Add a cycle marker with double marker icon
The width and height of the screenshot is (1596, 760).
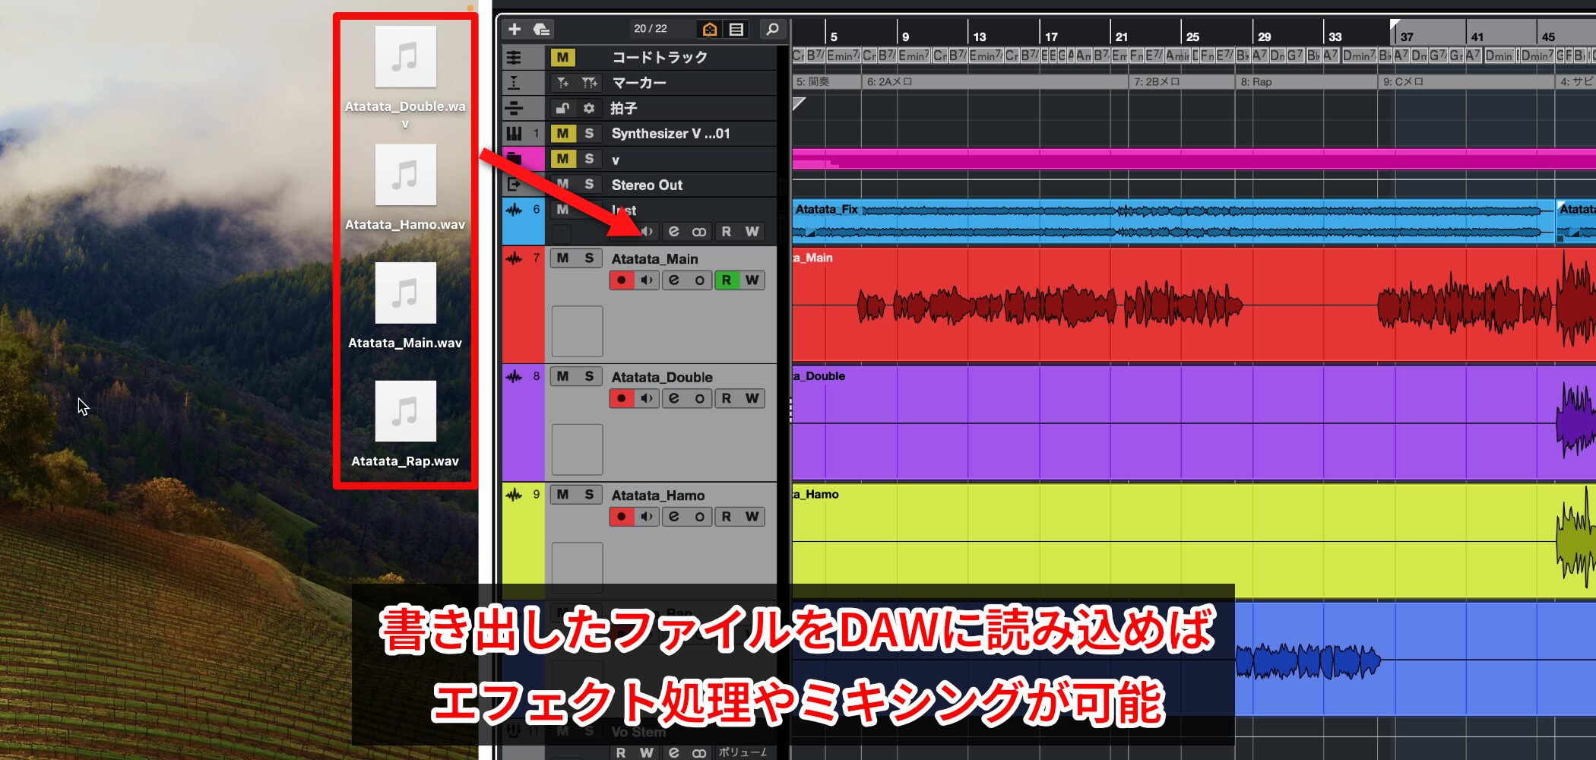589,83
